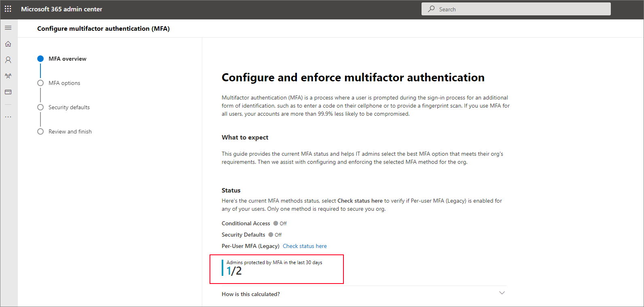644x307 pixels.
Task: Open the Check status here link
Action: pos(305,246)
